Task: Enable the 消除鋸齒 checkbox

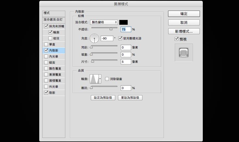Action: (107, 79)
